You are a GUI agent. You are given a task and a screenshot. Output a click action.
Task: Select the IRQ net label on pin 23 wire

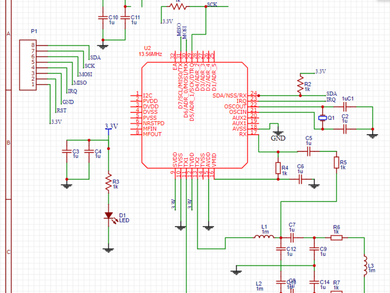tap(331, 100)
